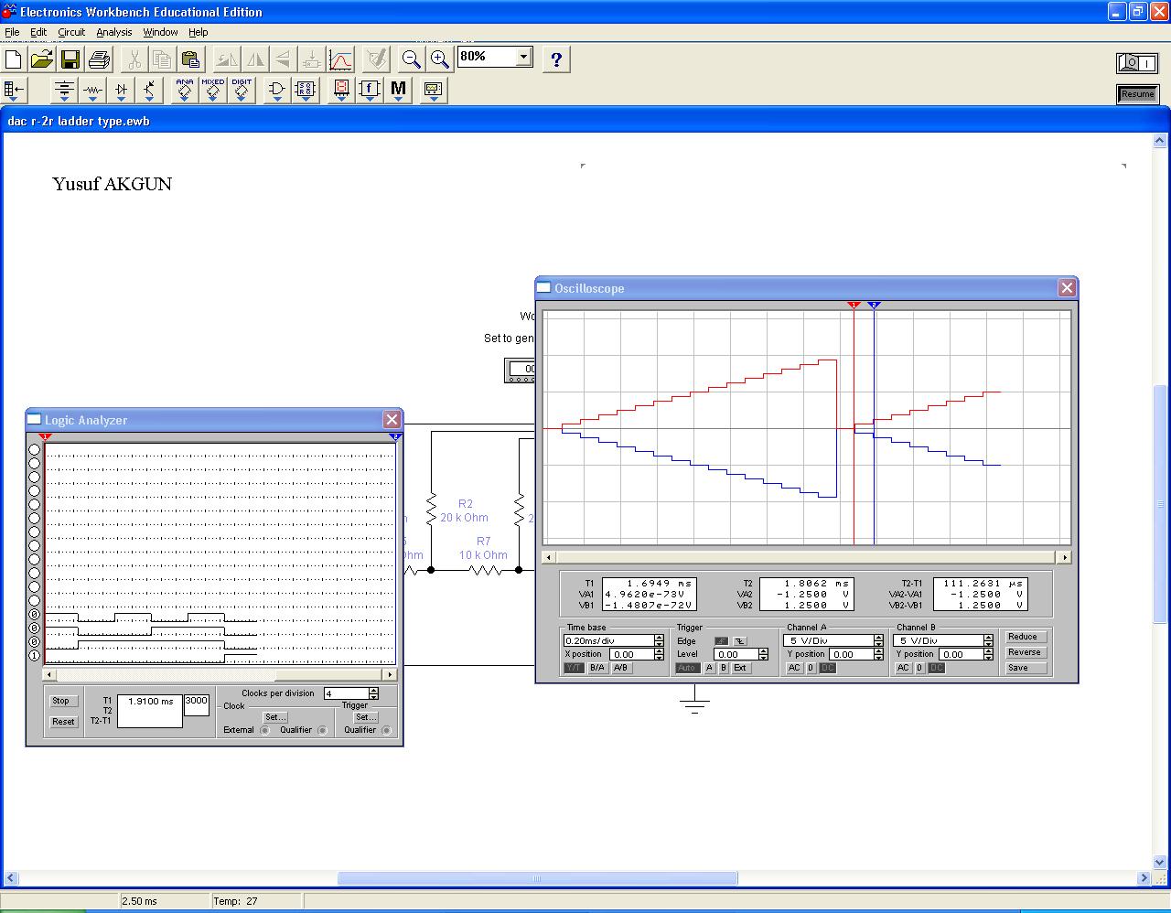
Task: Open the Help menu
Action: (x=199, y=32)
